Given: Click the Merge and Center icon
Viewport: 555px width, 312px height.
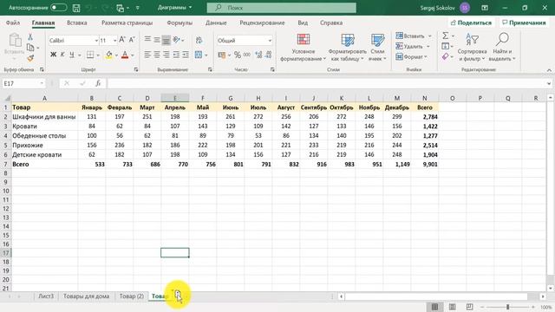Looking at the screenshot, I should click(x=199, y=55).
